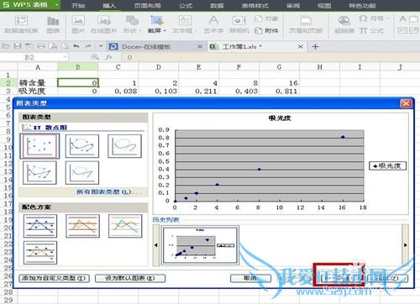Insert an 对象 object

click(266, 18)
